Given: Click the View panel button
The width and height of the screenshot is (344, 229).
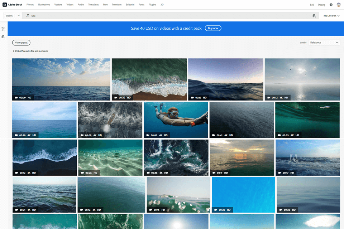Looking at the screenshot, I should coord(21,43).
